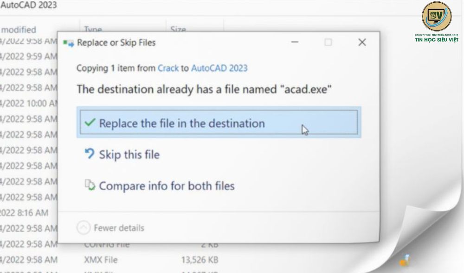Select Skip this file option

pyautogui.click(x=129, y=155)
